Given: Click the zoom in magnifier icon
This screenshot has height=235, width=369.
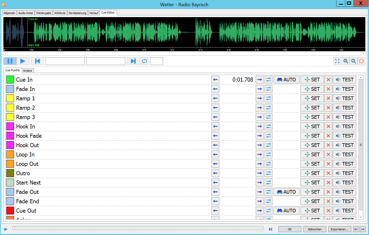Looking at the screenshot, I should pos(354,61).
